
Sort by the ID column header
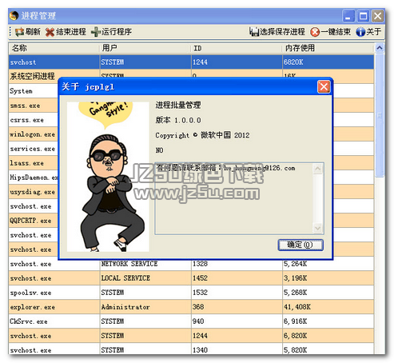pyautogui.click(x=237, y=48)
